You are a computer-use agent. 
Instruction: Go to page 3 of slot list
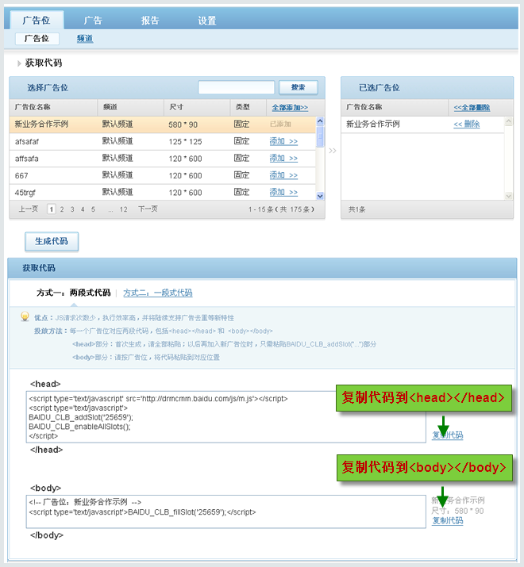[x=72, y=209]
